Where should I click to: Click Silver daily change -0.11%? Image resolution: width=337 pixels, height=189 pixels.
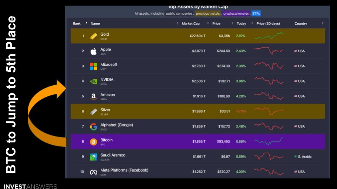pyautogui.click(x=241, y=111)
